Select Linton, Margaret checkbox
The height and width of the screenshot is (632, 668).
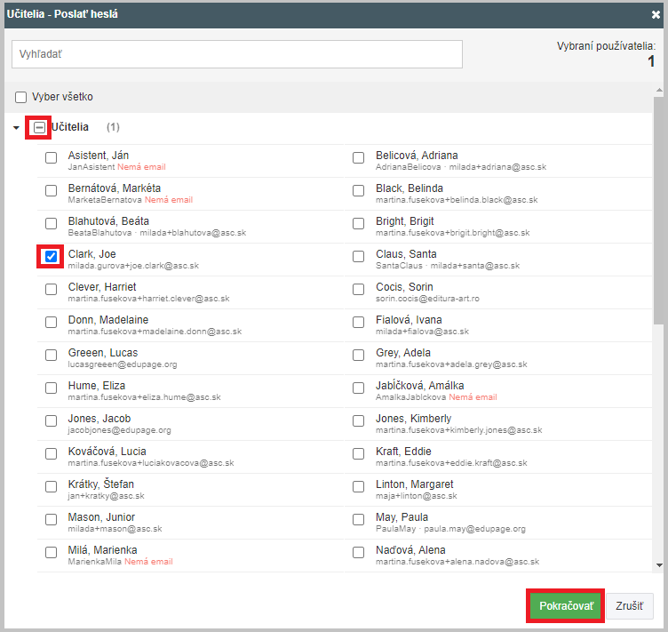click(359, 487)
